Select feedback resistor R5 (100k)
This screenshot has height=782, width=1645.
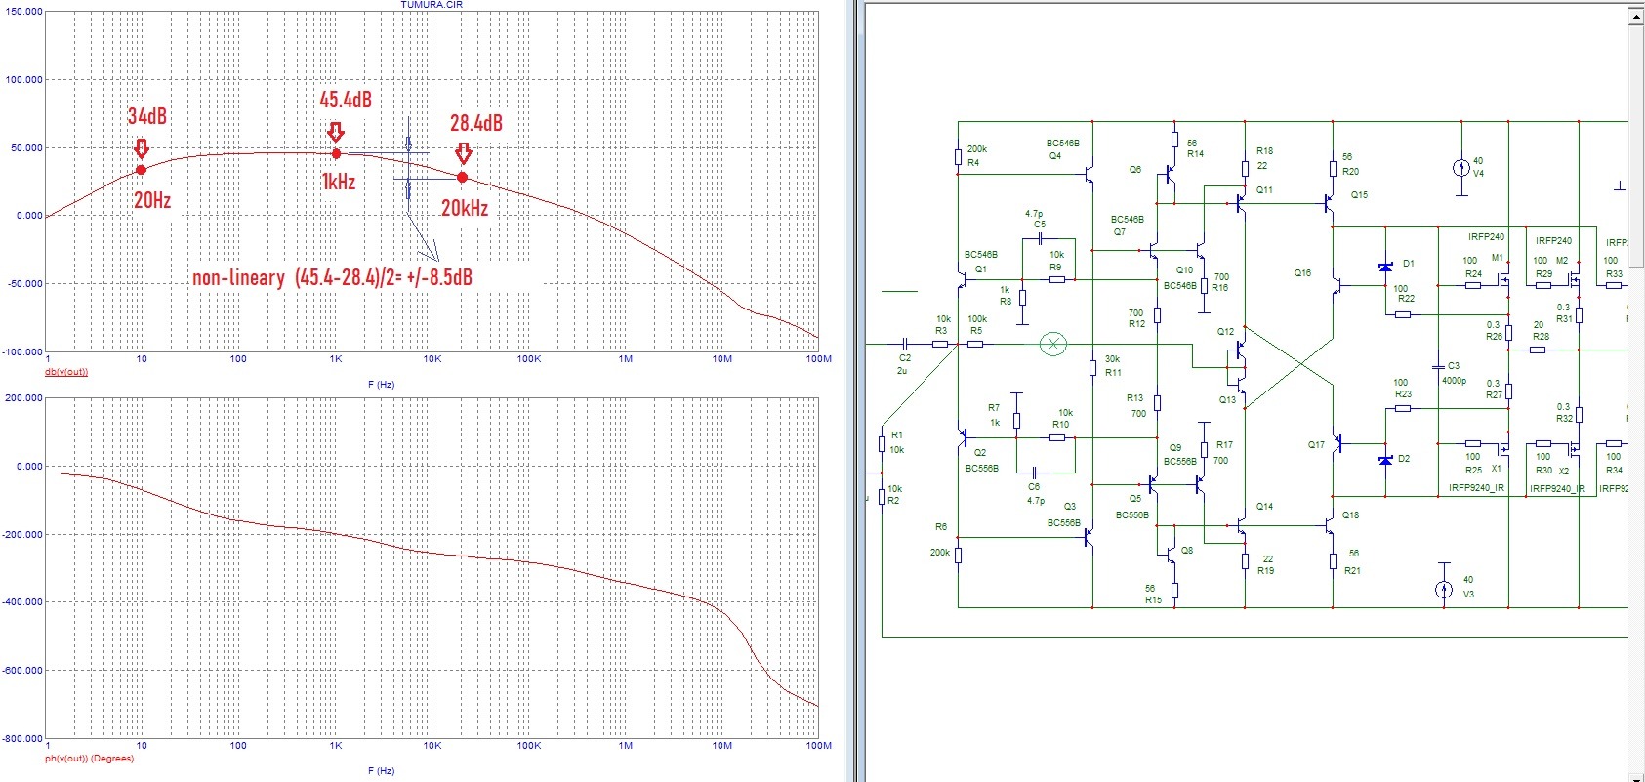coord(975,344)
